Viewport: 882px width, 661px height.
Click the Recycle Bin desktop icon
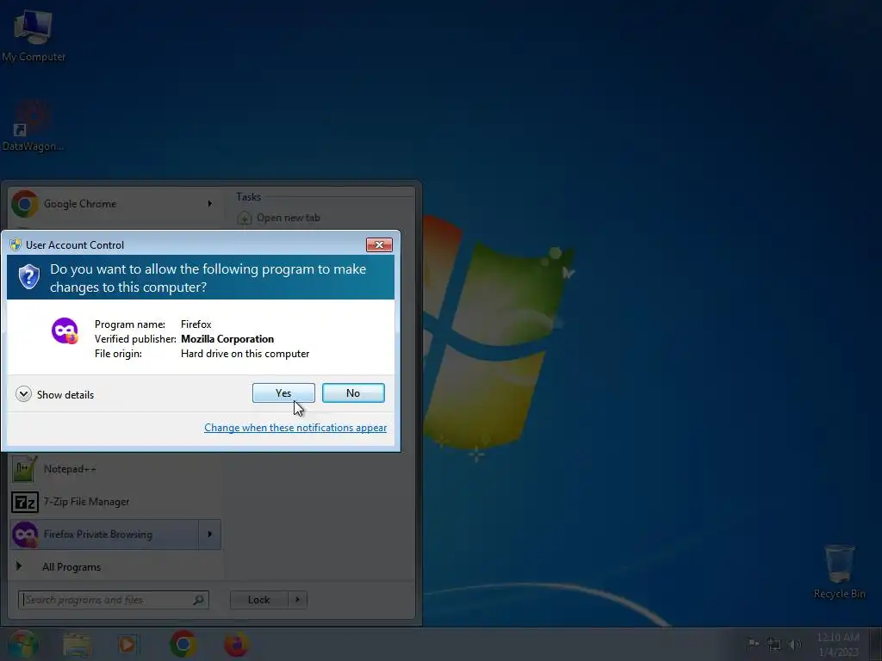pos(839,571)
